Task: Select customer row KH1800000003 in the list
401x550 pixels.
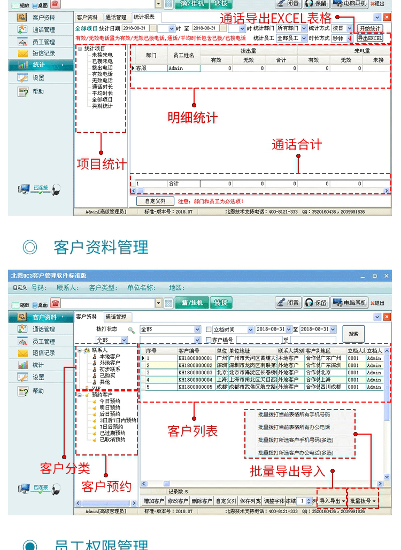Action: (195, 373)
